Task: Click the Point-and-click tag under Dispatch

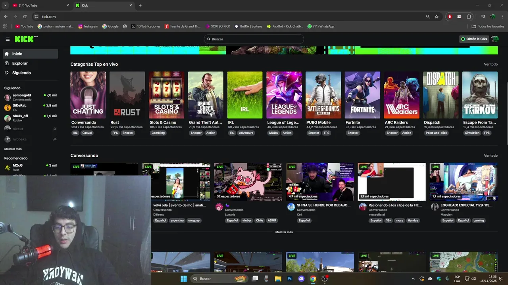Action: pyautogui.click(x=437, y=133)
